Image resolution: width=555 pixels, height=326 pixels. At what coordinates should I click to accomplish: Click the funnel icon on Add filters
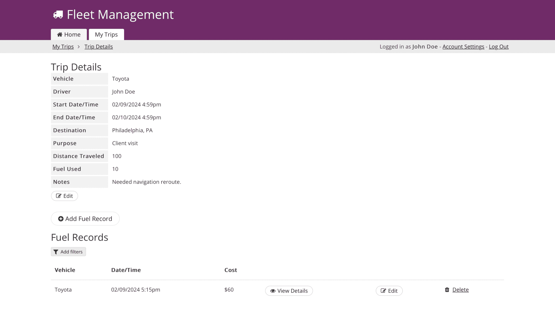click(56, 252)
